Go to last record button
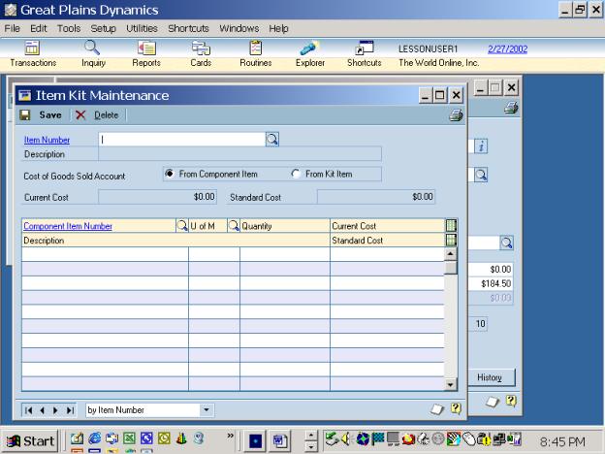Viewport: 605px width, 454px height. click(x=70, y=410)
